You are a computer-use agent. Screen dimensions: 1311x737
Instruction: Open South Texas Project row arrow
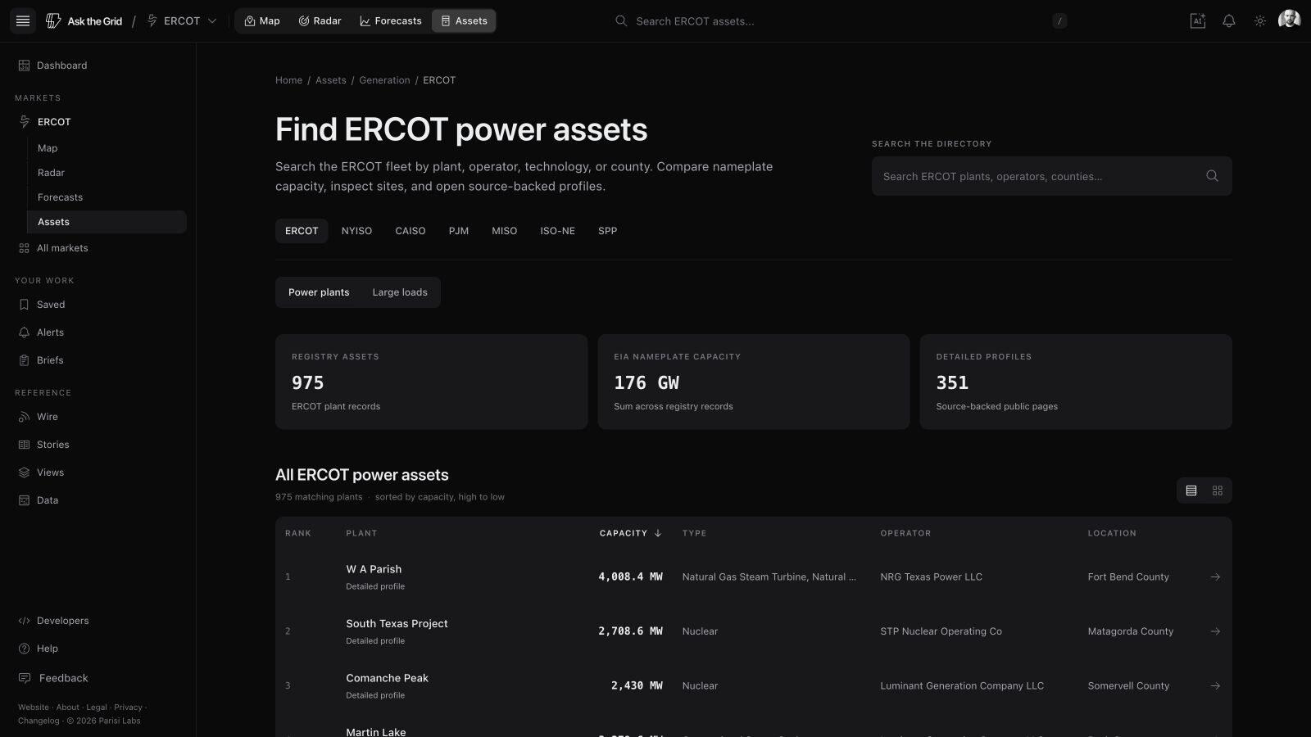point(1215,631)
